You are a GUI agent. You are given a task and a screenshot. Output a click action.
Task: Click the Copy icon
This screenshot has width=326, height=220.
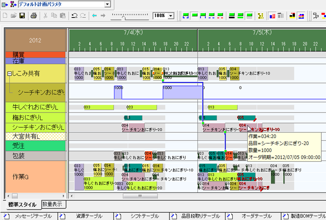[x=54, y=16]
